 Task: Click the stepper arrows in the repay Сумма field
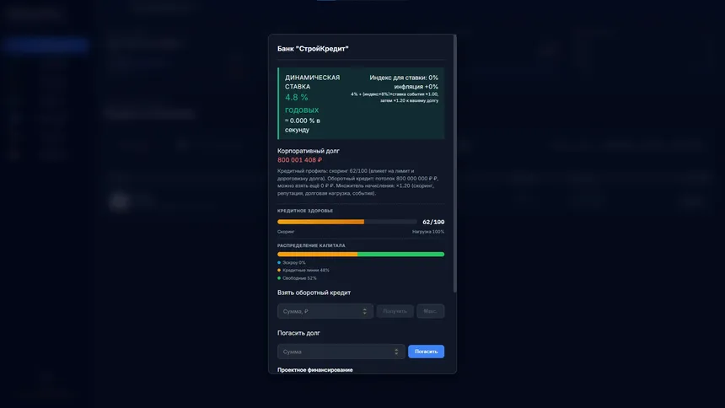396,352
